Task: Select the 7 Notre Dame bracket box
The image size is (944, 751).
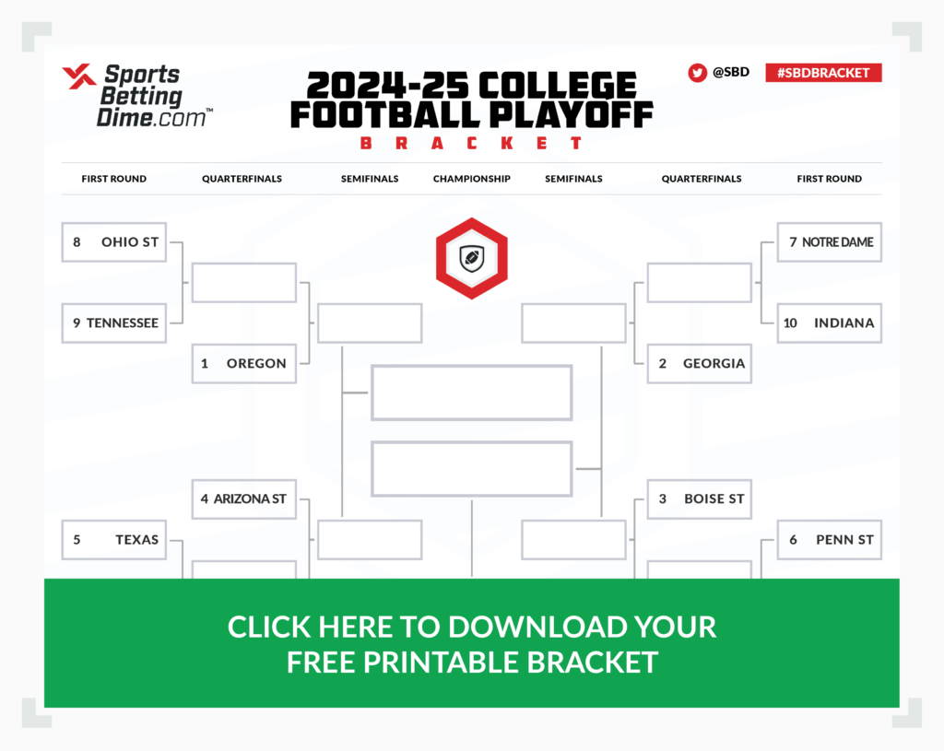Action: (x=829, y=242)
